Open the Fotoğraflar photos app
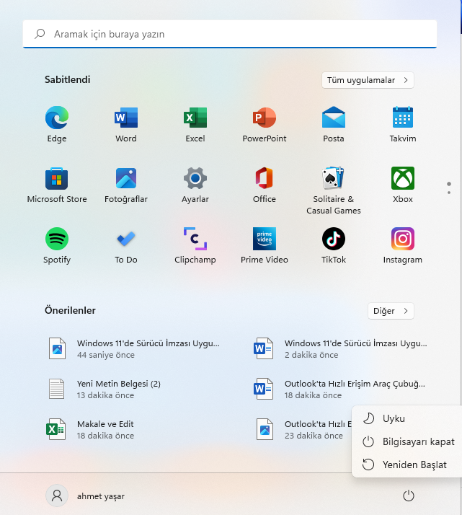This screenshot has width=462, height=515. (126, 185)
